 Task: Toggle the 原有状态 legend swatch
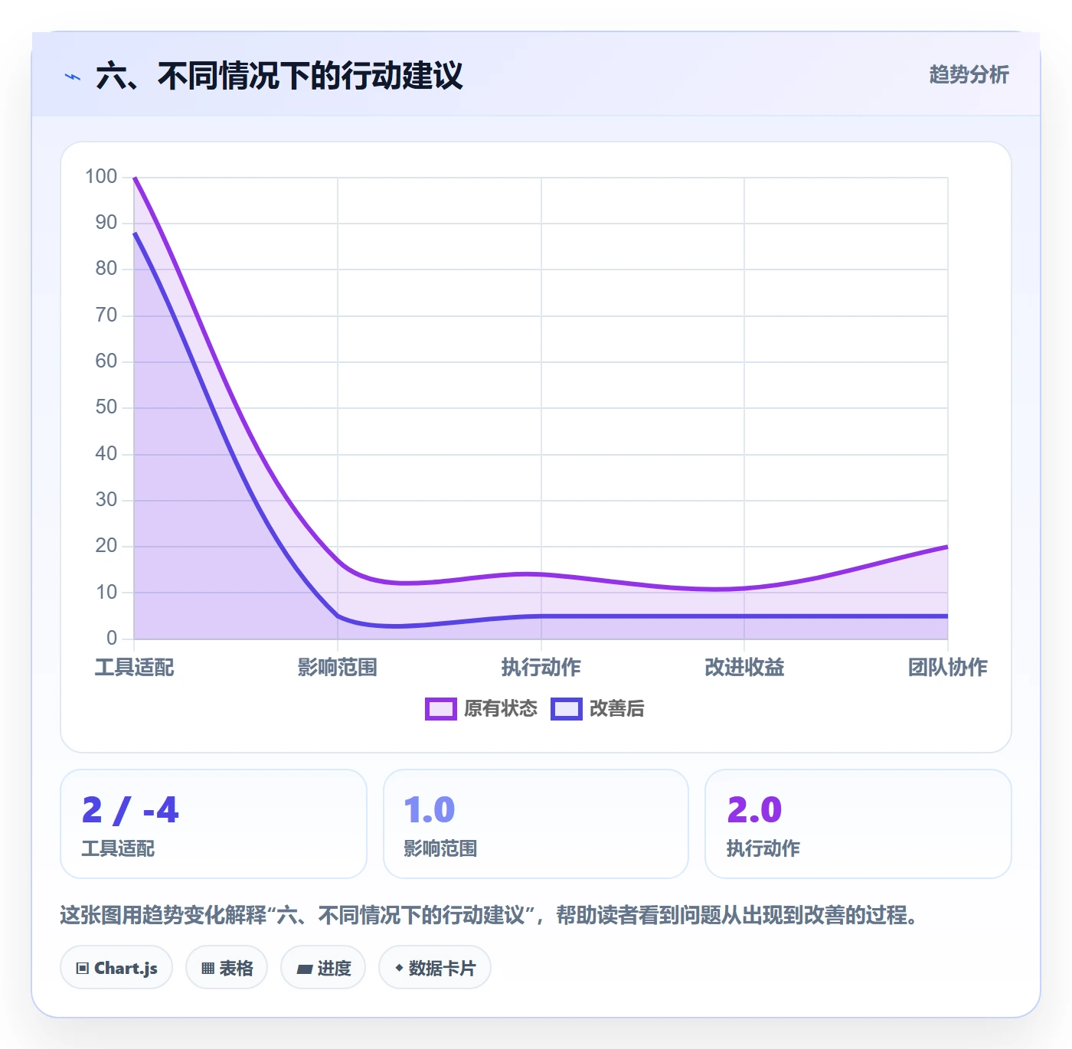coord(440,709)
